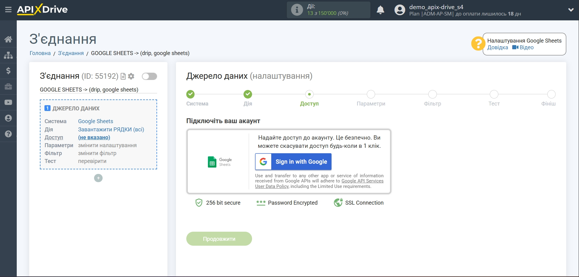Screen dimensions: 579x277
Task: Select the Параметри step
Action: [x=371, y=94]
